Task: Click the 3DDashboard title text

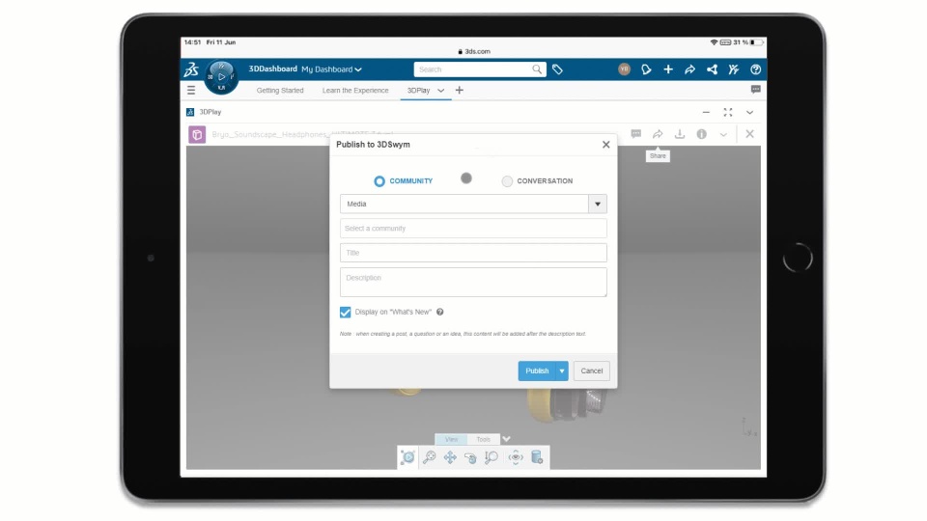Action: 272,69
